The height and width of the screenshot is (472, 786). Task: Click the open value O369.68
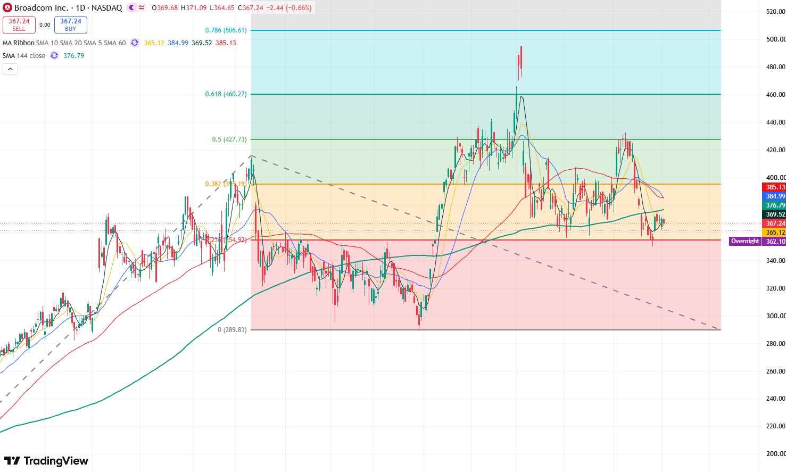[165, 7]
